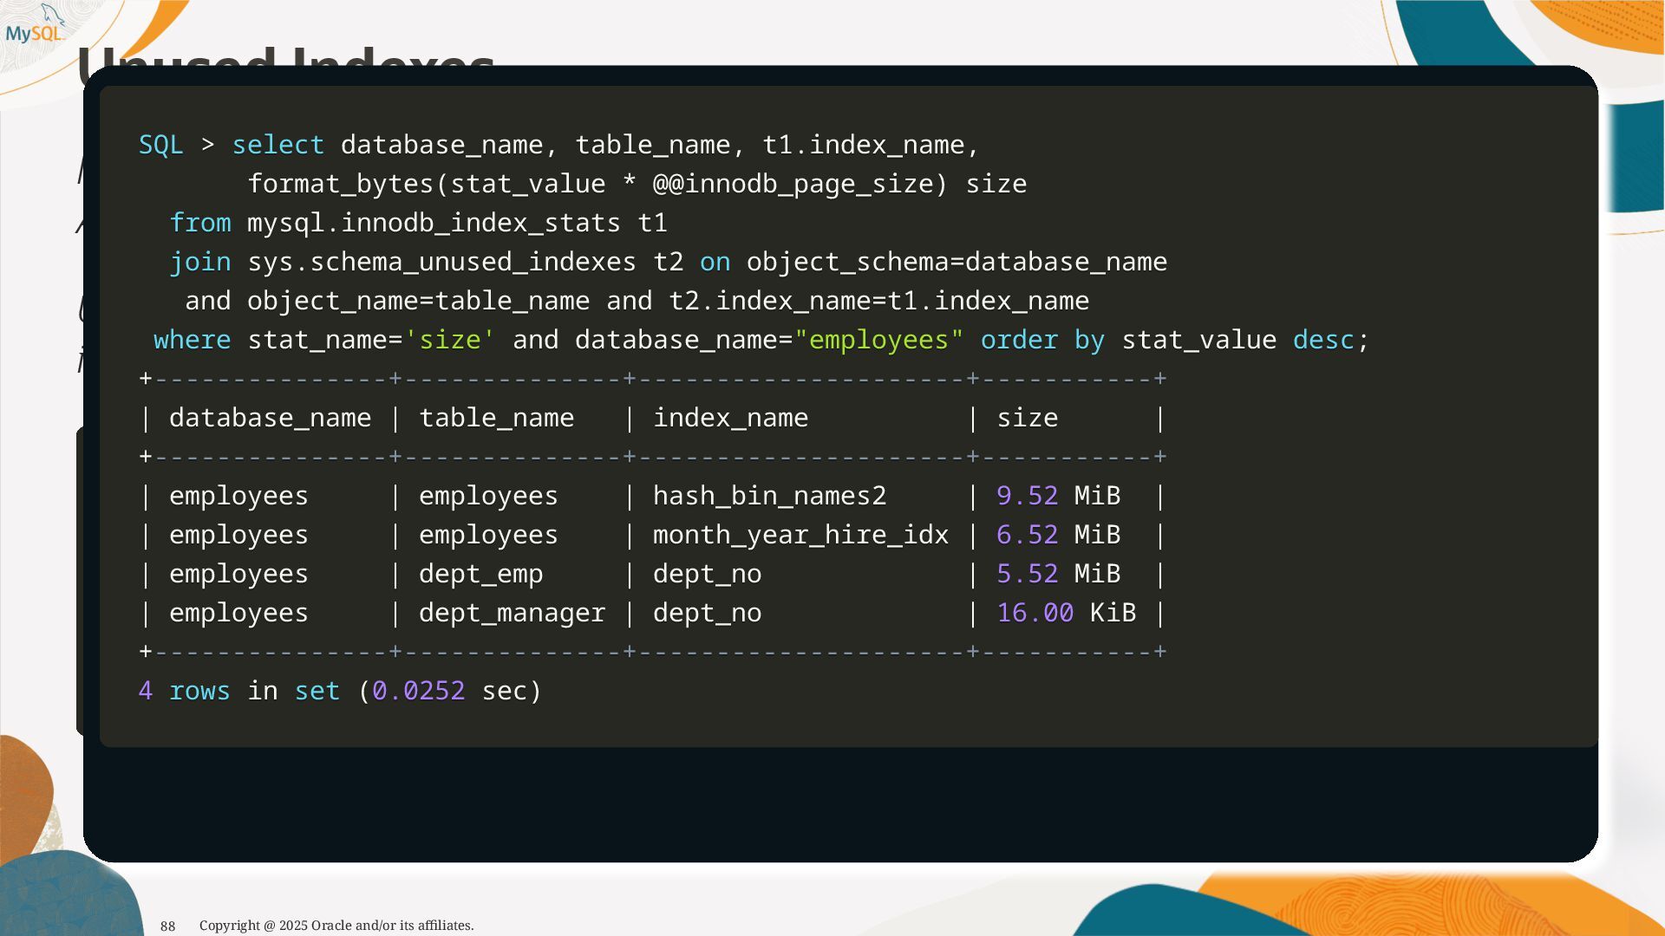Click the "employees" string literal in where clause
The height and width of the screenshot is (936, 1665).
click(878, 340)
